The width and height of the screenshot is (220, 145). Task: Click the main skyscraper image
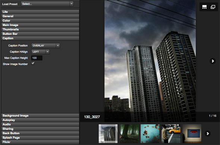[150, 61]
